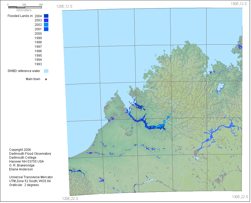Screen dimensions: 251x203
Task: Click the 2002 flood color box
Action: (46, 25)
